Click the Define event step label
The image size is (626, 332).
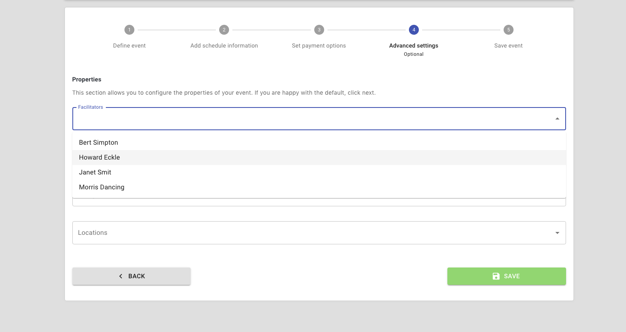pos(129,45)
